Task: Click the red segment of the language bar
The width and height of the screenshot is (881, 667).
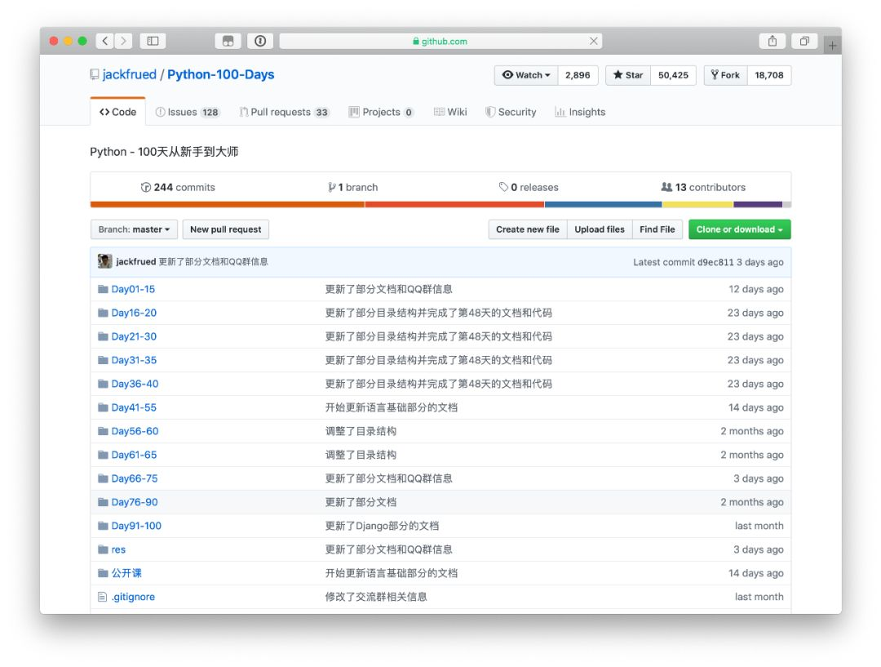Action: [454, 204]
